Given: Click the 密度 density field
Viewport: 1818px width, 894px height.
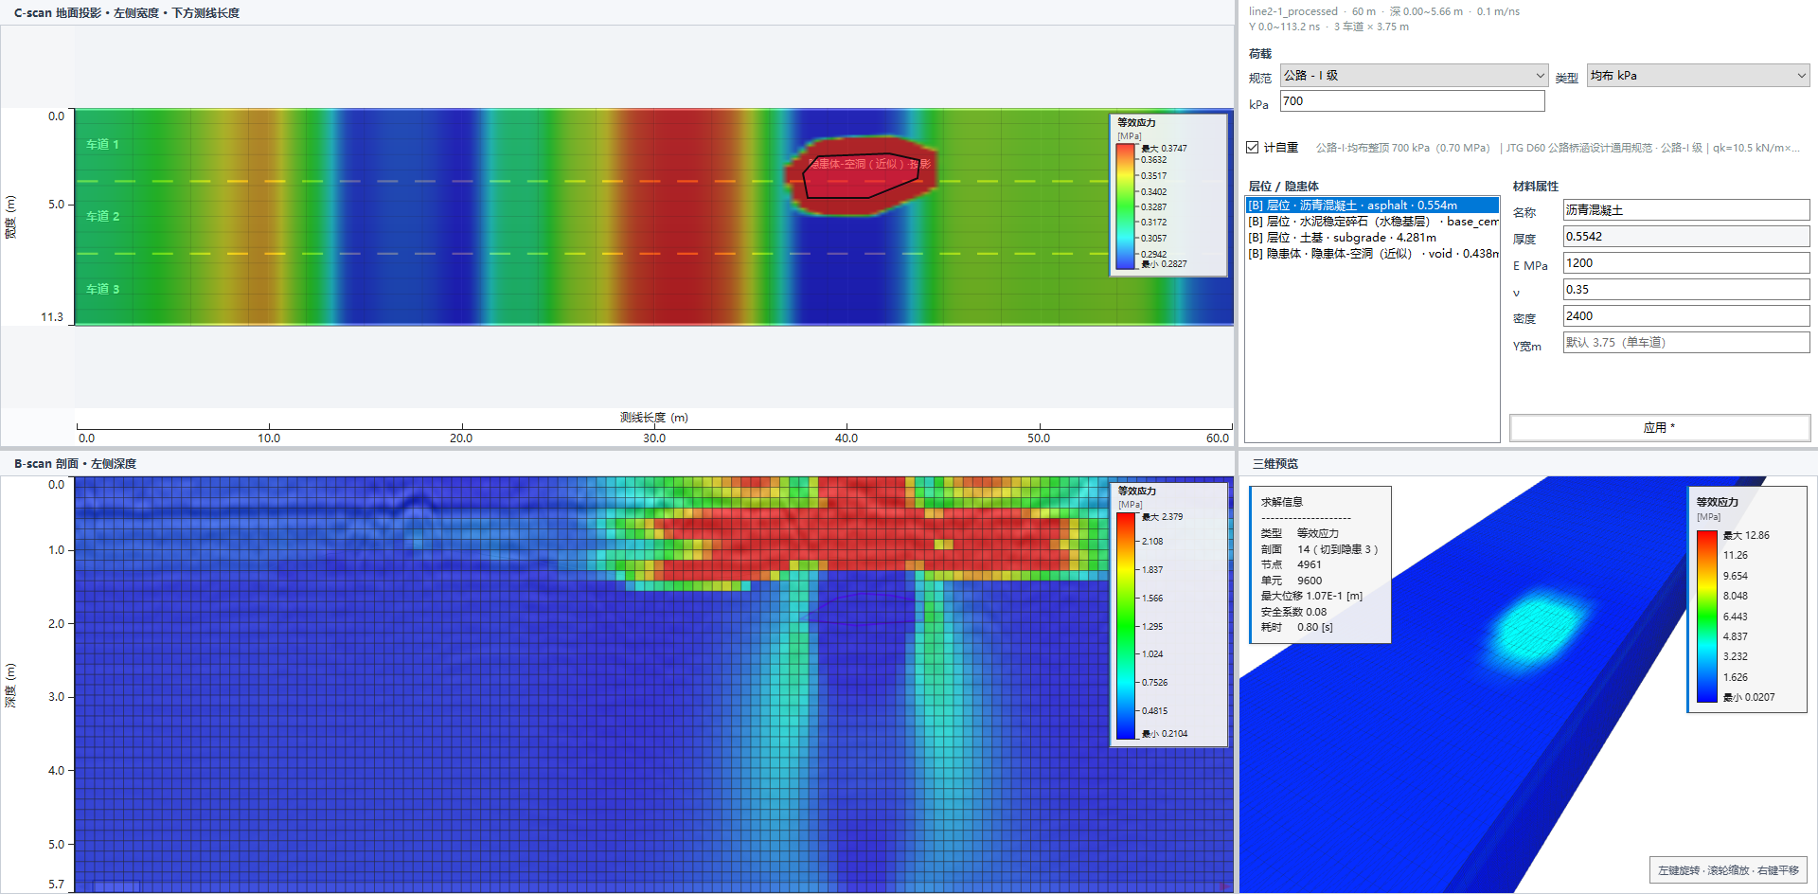Looking at the screenshot, I should pyautogui.click(x=1685, y=315).
